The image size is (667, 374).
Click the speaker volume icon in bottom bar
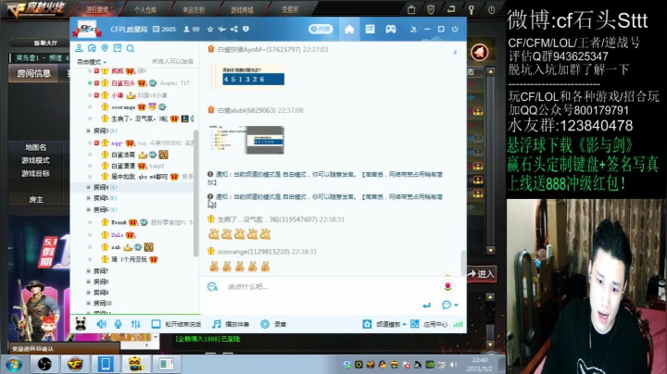coord(101,324)
